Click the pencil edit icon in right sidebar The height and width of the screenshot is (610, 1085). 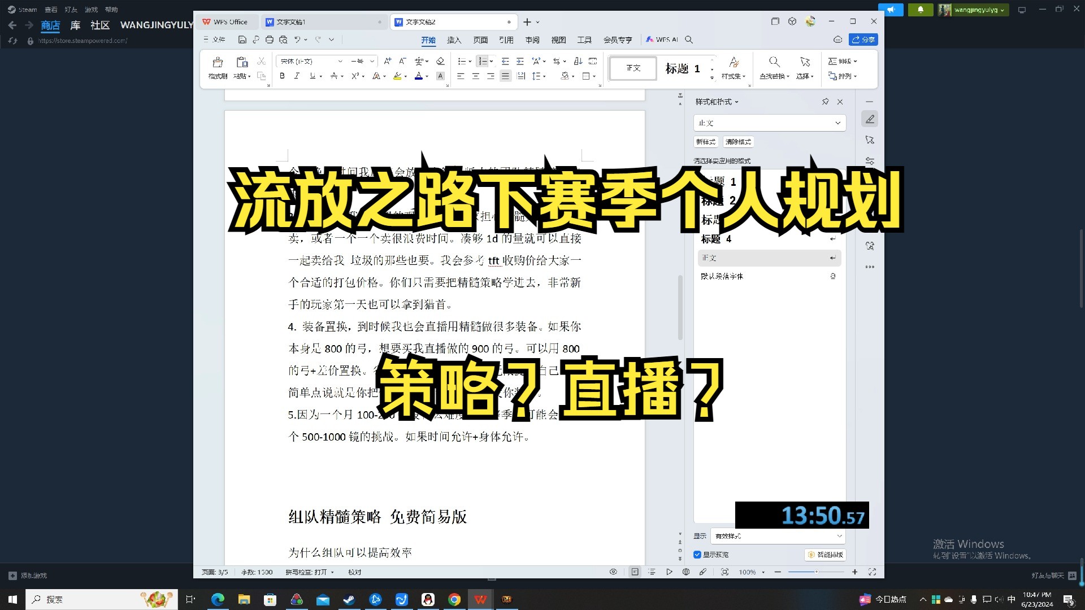(x=870, y=119)
